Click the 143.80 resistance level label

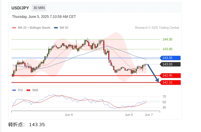[168, 49]
